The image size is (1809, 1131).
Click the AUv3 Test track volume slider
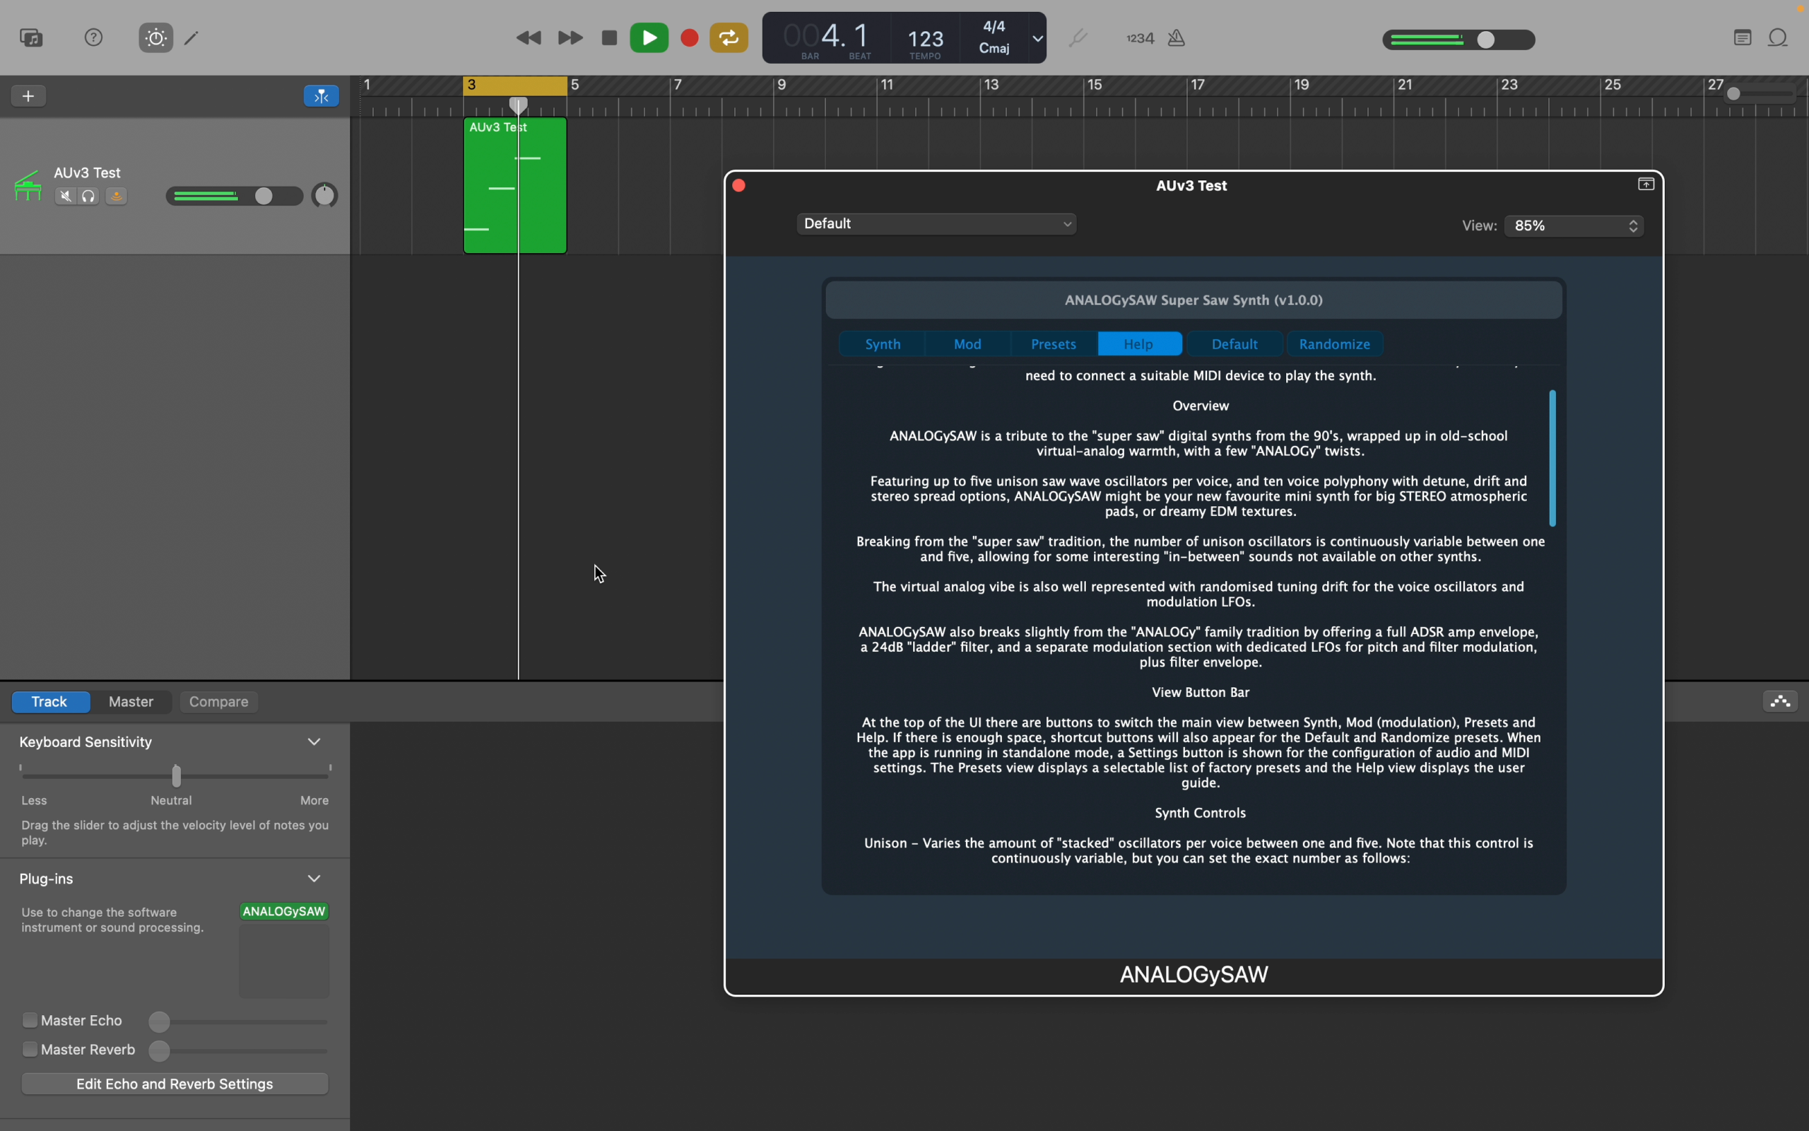tap(234, 196)
